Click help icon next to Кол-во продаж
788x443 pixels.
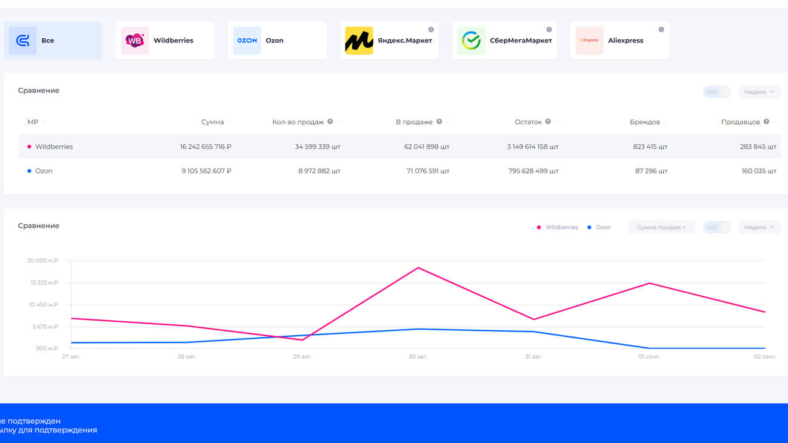coord(330,122)
